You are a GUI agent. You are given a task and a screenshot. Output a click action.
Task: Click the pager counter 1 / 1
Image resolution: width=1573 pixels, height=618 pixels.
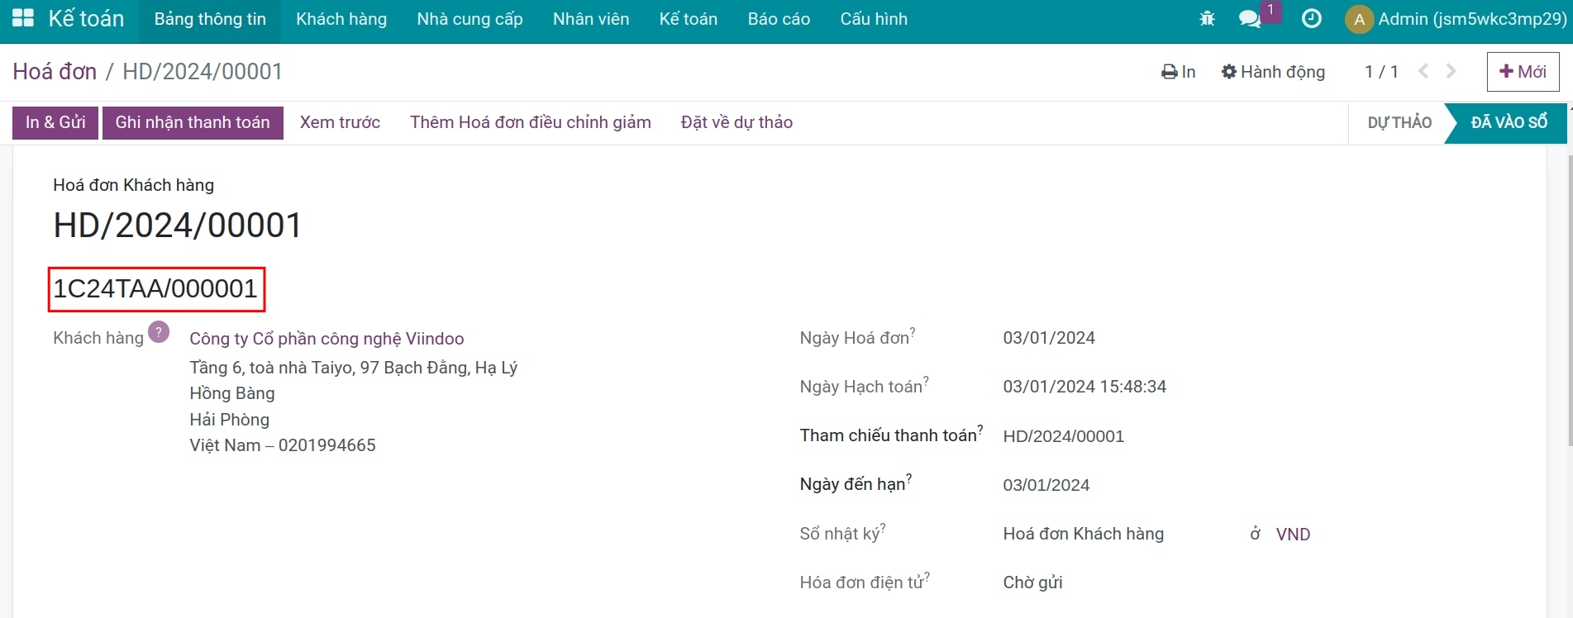[x=1381, y=72]
